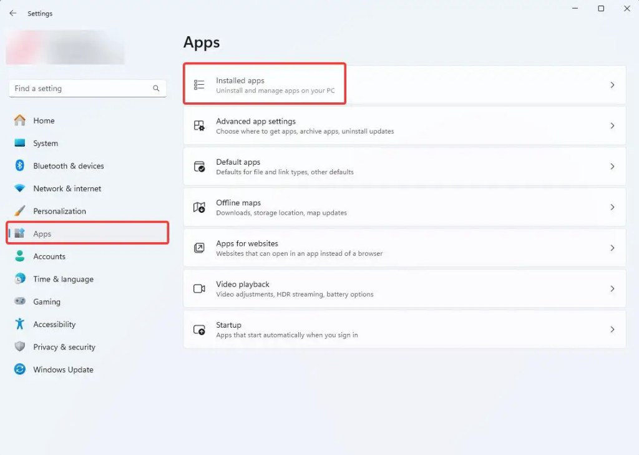Expand the Startup row chevron
This screenshot has width=639, height=455.
point(612,329)
